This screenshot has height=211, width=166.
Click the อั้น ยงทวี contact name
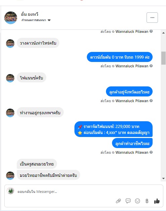tap(30, 14)
